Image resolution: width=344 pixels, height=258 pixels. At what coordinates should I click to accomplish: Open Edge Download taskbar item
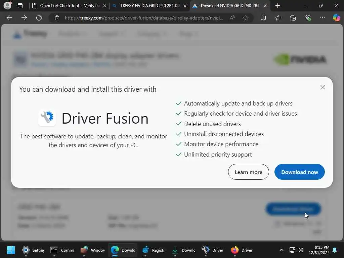pyautogui.click(x=123, y=250)
